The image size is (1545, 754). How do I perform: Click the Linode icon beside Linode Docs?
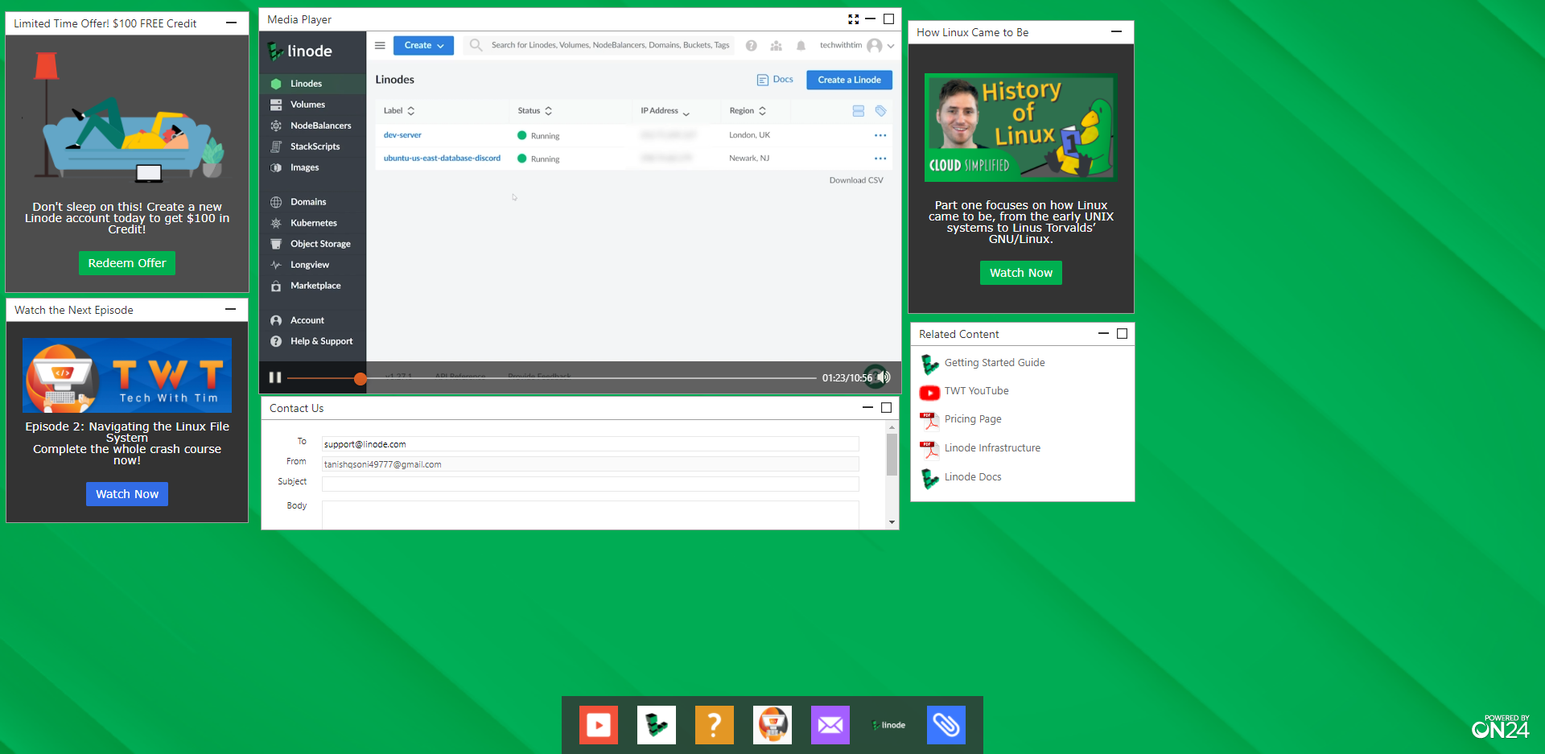pyautogui.click(x=929, y=479)
